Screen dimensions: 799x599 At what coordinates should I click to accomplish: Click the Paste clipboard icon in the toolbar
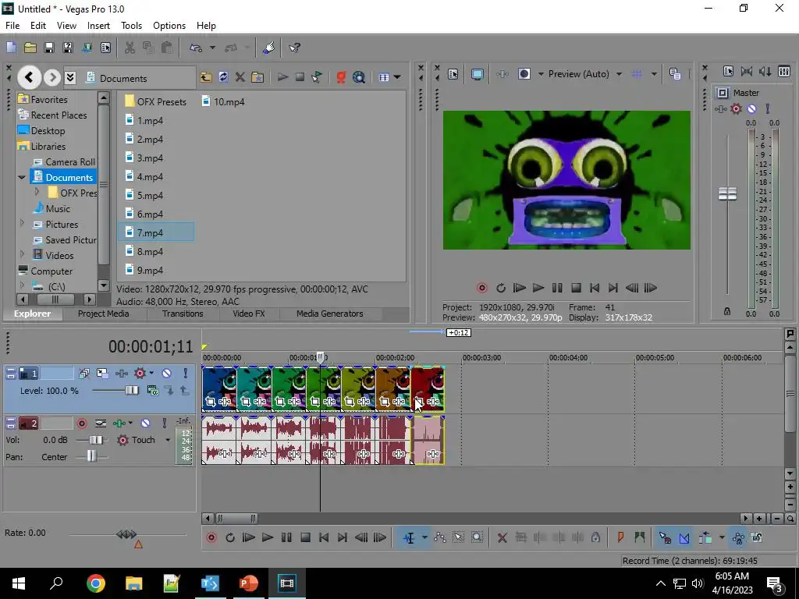[167, 48]
